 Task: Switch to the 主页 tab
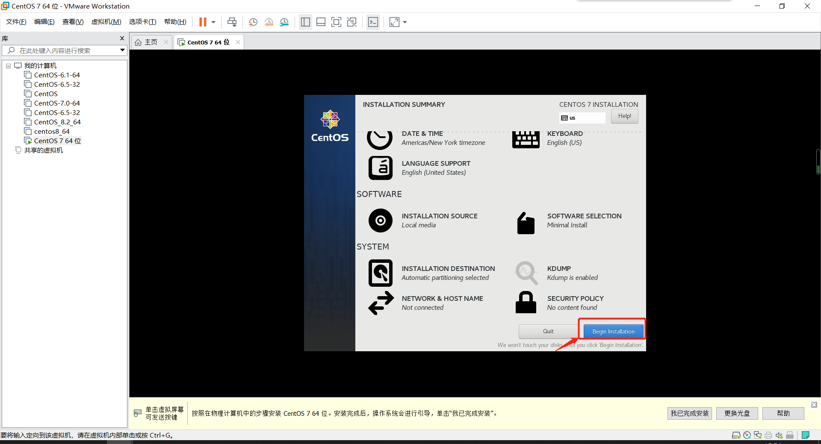[x=149, y=42]
